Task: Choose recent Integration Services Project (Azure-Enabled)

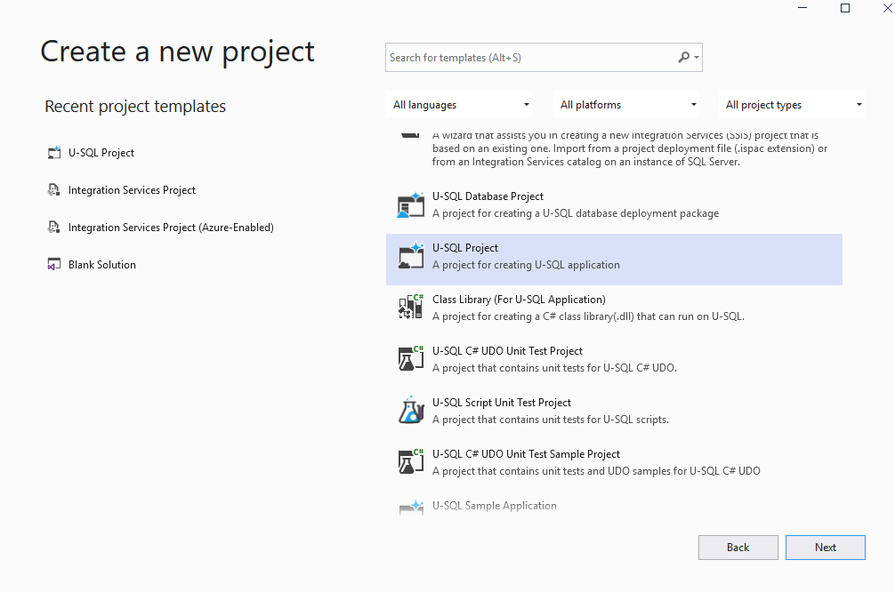Action: (171, 228)
